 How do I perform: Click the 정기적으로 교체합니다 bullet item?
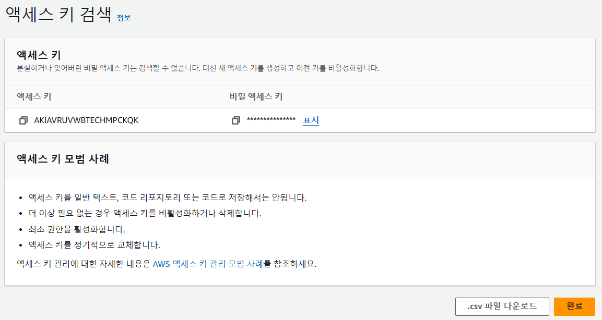[x=95, y=245]
